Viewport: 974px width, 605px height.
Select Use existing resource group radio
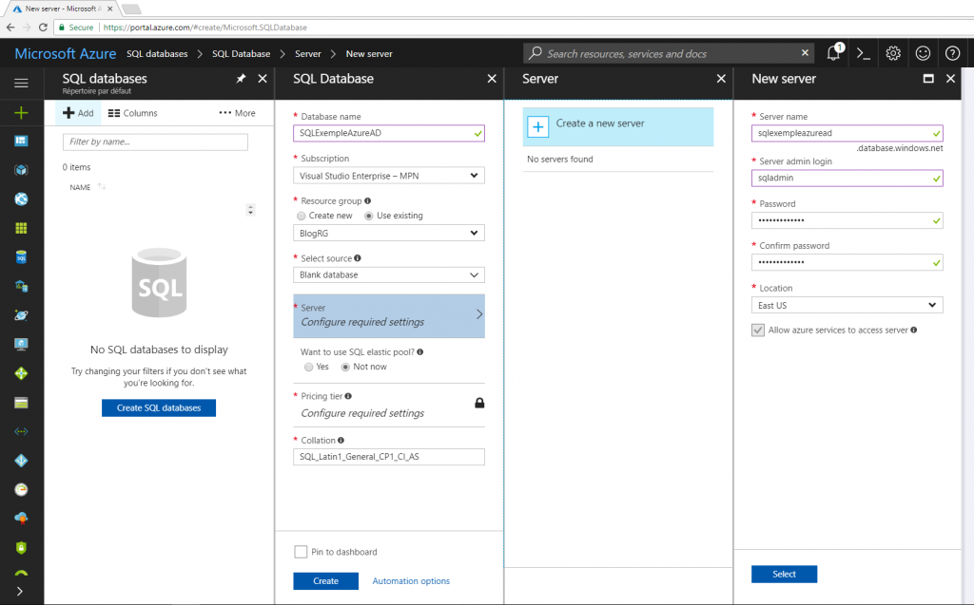click(x=369, y=216)
